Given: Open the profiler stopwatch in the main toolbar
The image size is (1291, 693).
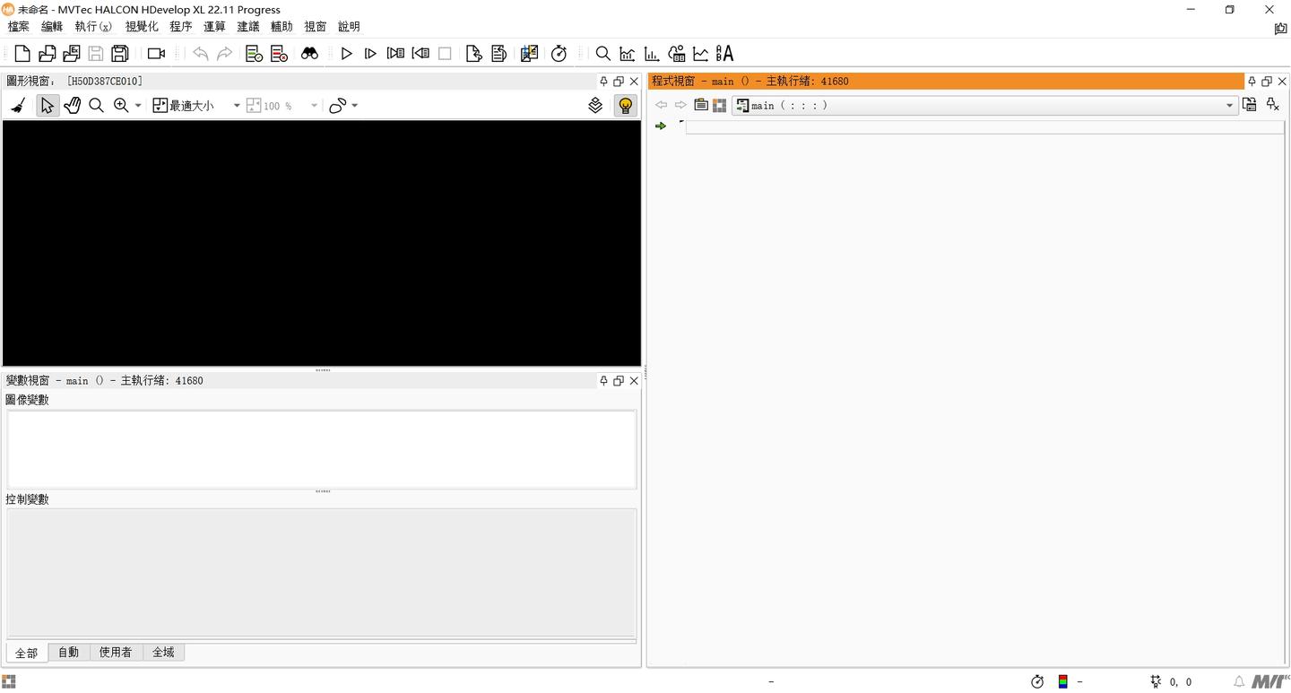Looking at the screenshot, I should pos(559,54).
